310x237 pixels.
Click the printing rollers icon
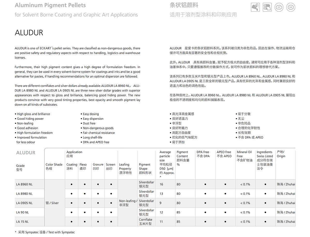tap(267, 7)
